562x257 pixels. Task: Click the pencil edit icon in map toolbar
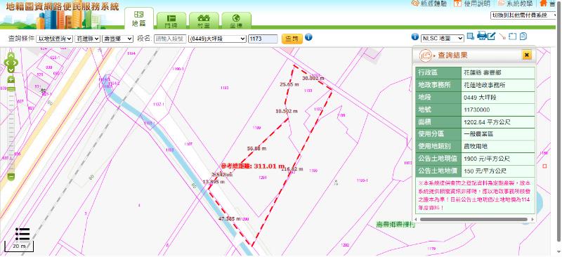pyautogui.click(x=491, y=37)
